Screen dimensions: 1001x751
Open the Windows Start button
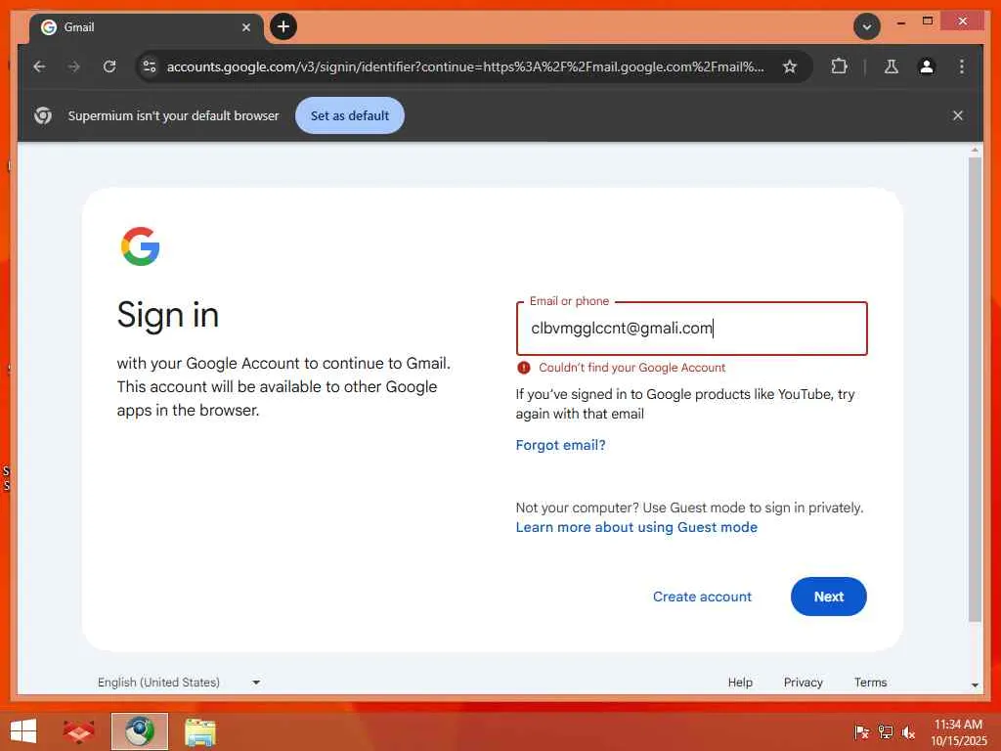[23, 731]
